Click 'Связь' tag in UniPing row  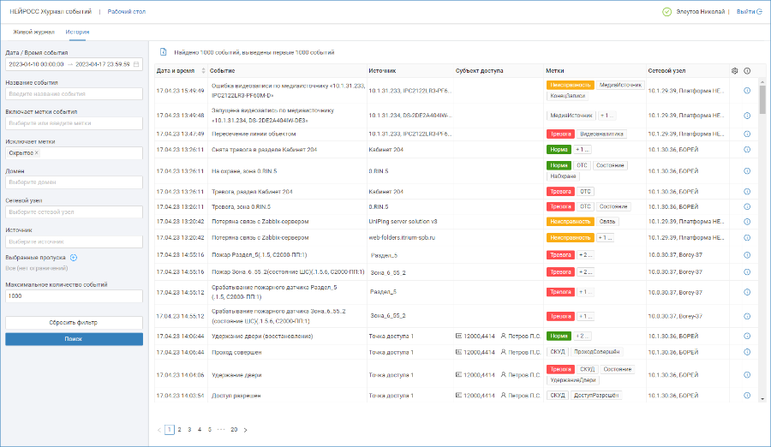[x=607, y=222]
